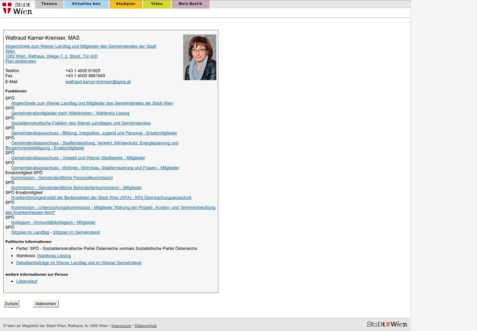This screenshot has height=331, width=477.
Task: Click address link 1082 Wien, Rathaus, Stiege 7
Action: 51,56
